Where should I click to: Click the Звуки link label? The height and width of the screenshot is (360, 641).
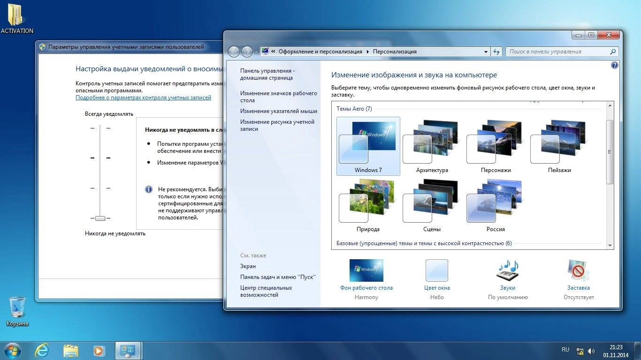(x=508, y=288)
